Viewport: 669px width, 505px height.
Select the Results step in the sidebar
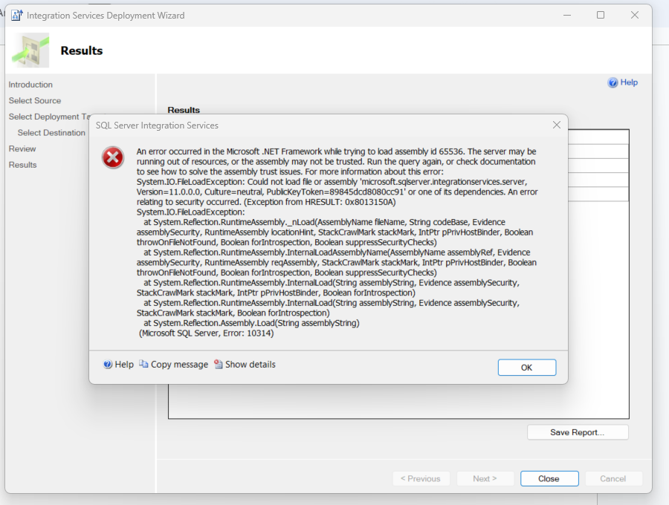pos(22,165)
